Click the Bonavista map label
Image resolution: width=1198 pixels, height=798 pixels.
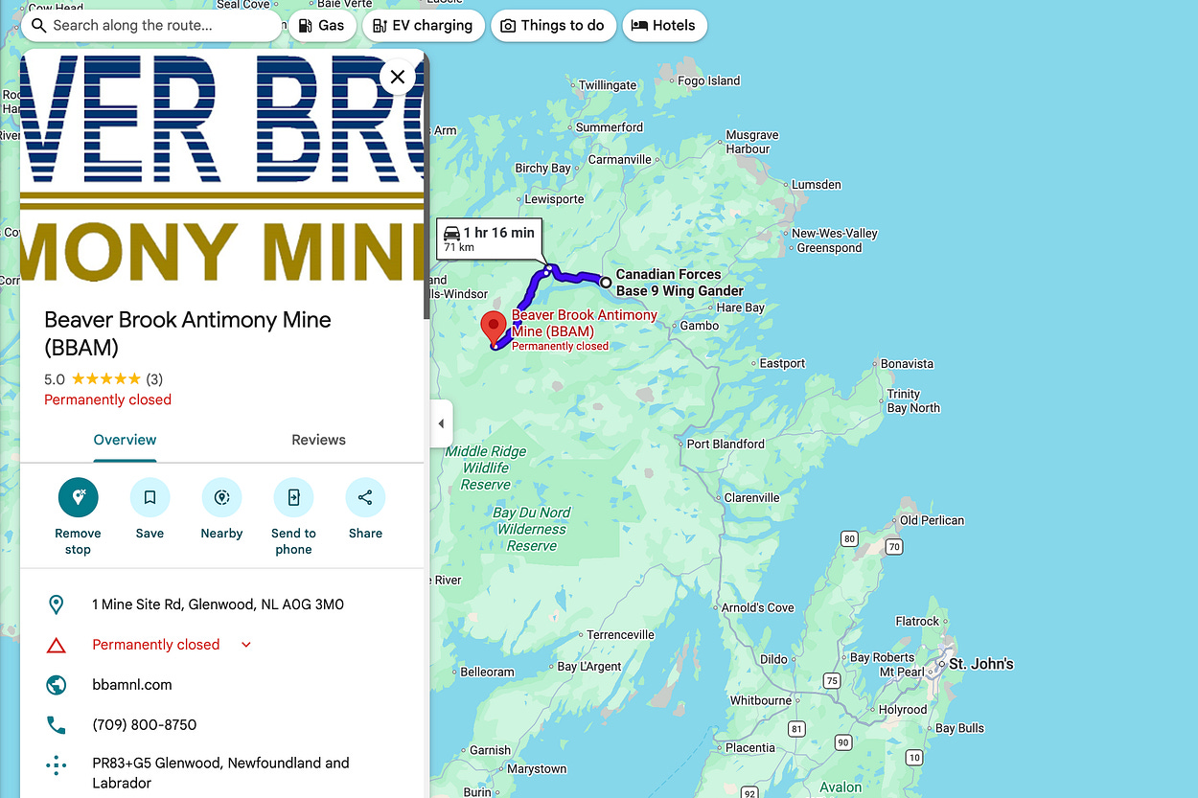(907, 364)
